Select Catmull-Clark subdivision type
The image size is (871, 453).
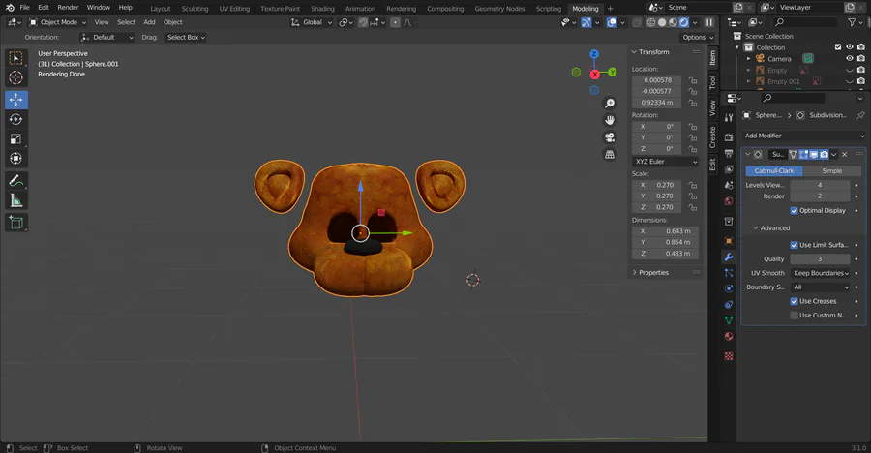click(x=774, y=171)
